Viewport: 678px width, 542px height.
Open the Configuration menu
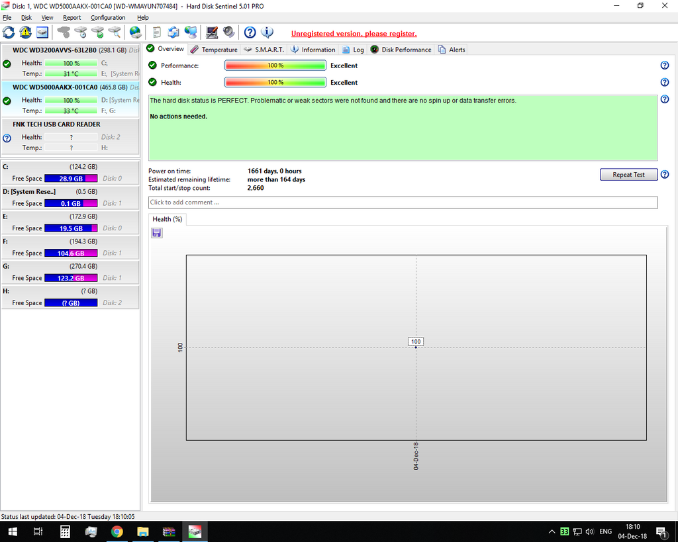(x=108, y=18)
